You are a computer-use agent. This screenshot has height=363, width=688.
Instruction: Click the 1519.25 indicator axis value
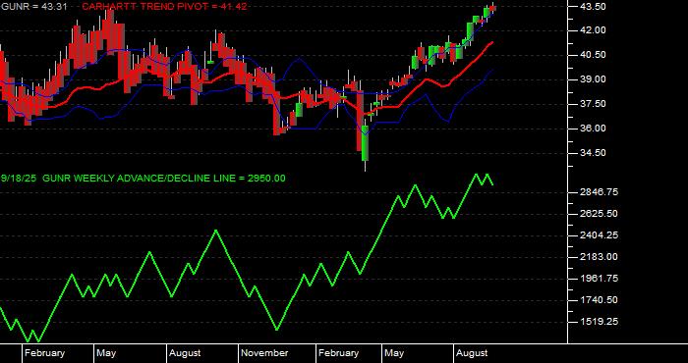click(599, 322)
